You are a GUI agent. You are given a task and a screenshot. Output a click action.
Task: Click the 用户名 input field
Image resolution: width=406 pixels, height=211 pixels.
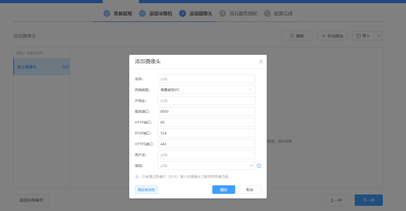pyautogui.click(x=206, y=155)
